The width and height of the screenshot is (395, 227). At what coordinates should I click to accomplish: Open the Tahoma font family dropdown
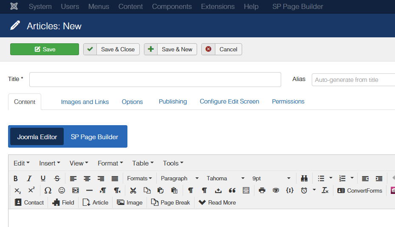tap(225, 179)
